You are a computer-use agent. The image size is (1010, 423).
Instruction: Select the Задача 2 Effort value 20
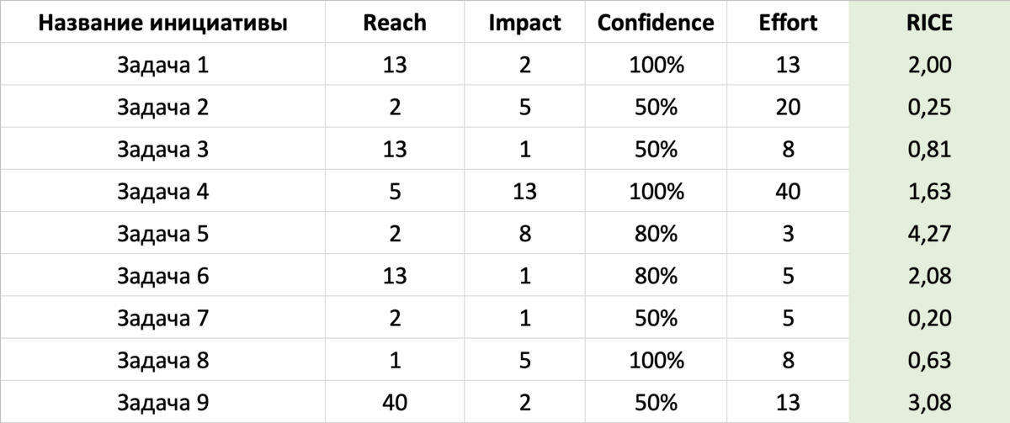coord(787,108)
